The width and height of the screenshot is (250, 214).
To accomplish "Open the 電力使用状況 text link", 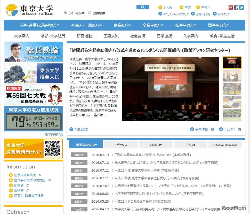I will pyautogui.click(x=54, y=134).
